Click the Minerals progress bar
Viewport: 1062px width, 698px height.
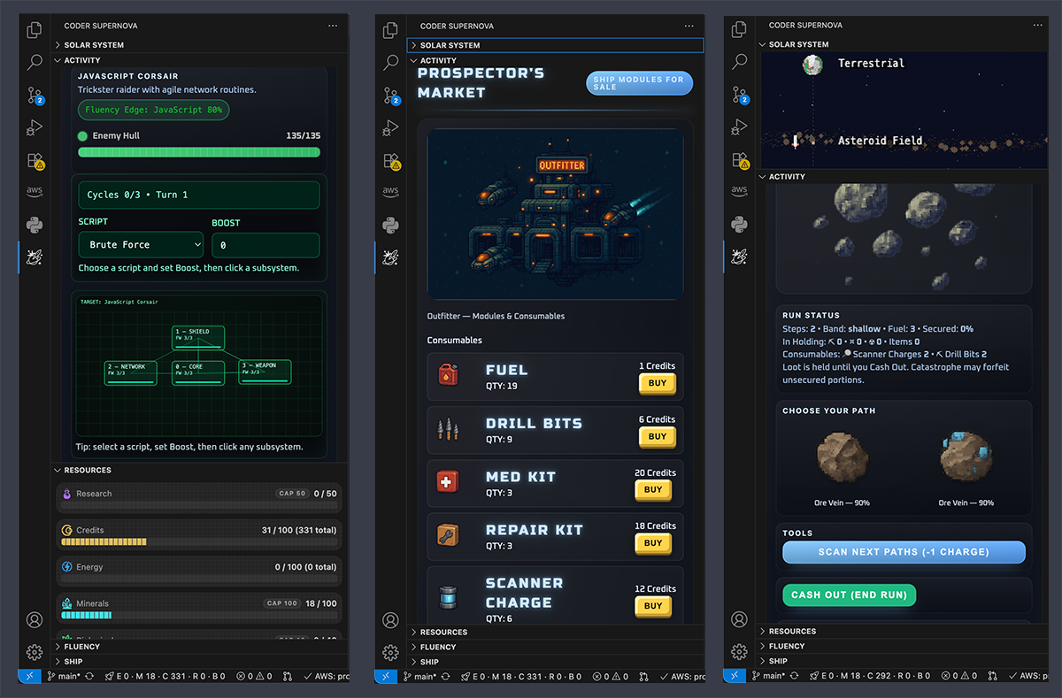(x=199, y=615)
